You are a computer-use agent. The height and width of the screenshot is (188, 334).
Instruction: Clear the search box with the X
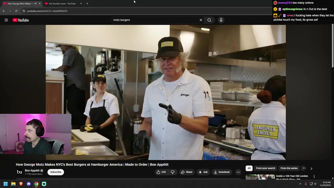(201, 20)
